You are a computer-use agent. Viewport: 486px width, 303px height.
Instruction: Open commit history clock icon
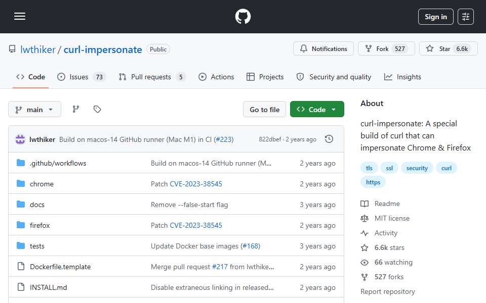329,139
